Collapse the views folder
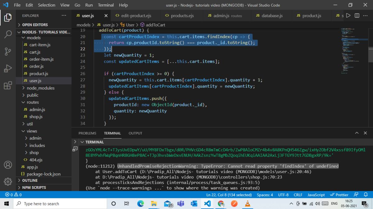The image size is (373, 209). tap(44, 131)
